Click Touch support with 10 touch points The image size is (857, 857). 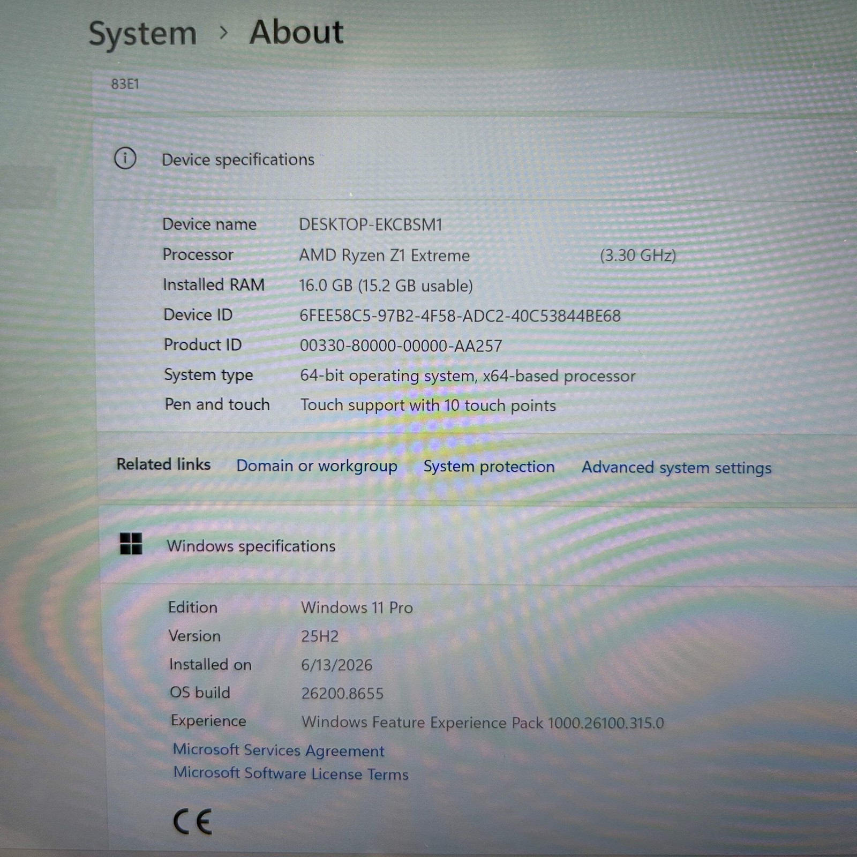coord(428,405)
